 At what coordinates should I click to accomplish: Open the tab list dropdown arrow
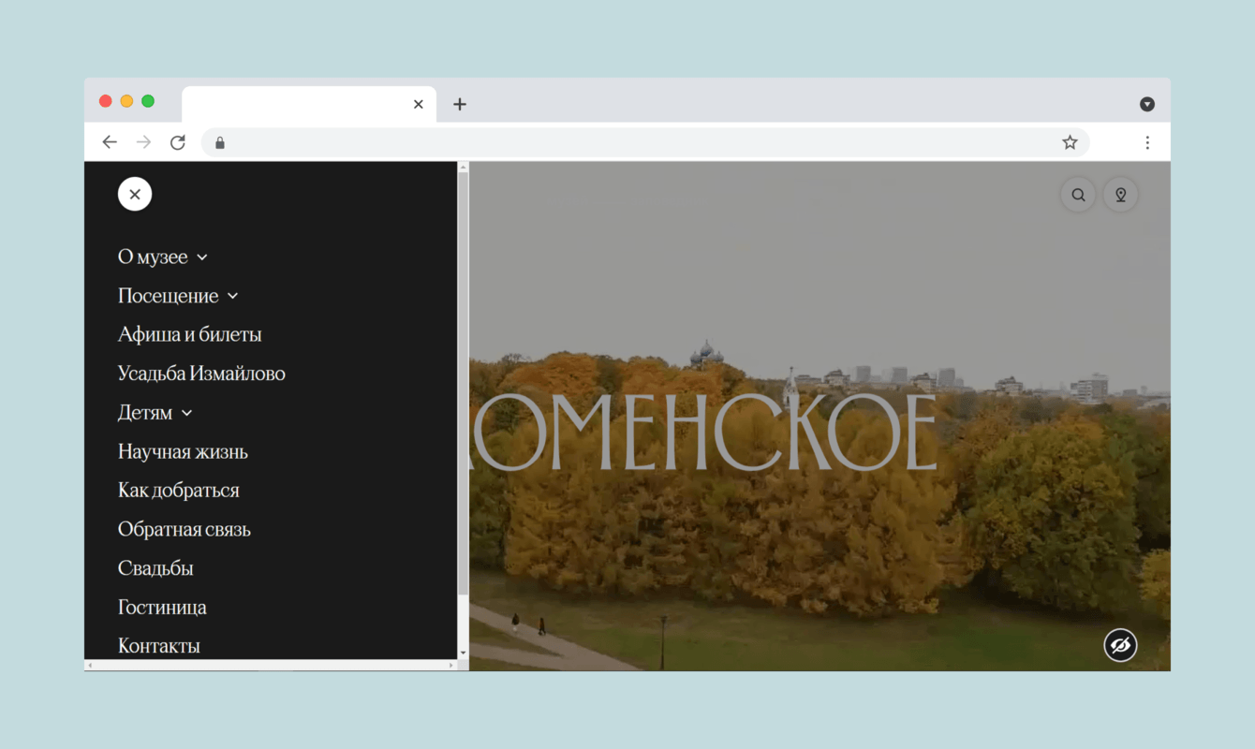pyautogui.click(x=1147, y=104)
